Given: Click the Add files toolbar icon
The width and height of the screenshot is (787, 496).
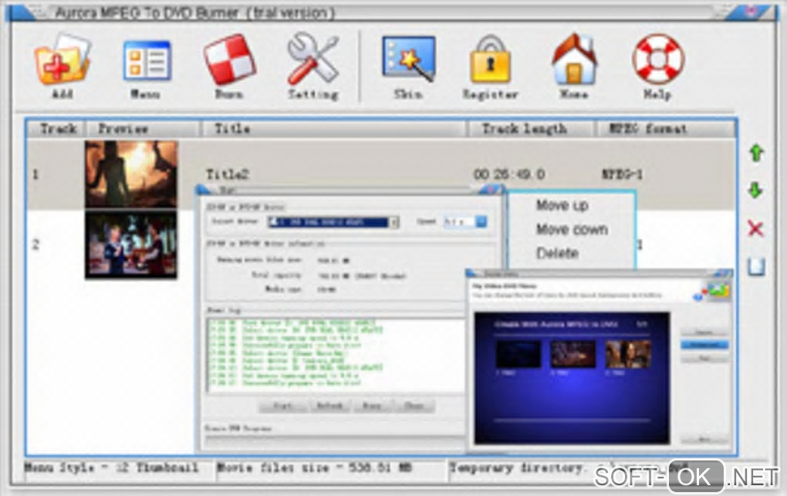Looking at the screenshot, I should (62, 59).
